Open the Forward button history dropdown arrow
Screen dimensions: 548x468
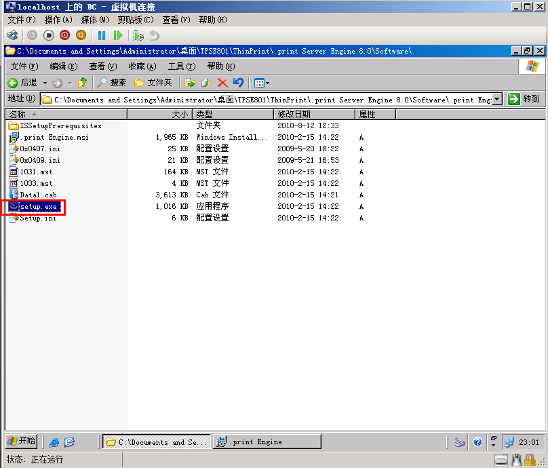tap(71, 83)
